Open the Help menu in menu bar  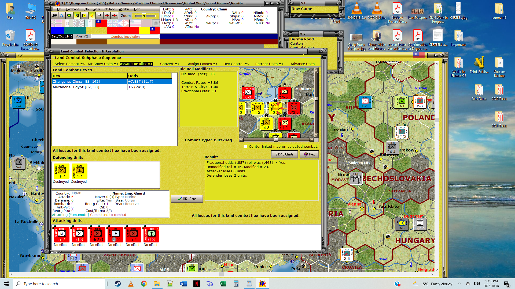tap(137, 9)
